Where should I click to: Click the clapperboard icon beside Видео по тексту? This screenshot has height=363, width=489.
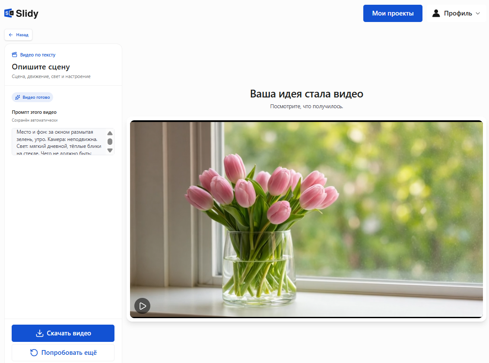click(x=14, y=55)
